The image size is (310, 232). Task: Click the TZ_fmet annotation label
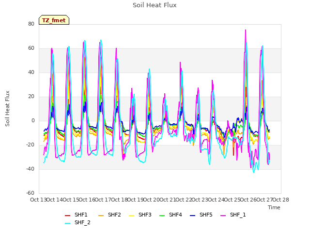[x=54, y=20]
